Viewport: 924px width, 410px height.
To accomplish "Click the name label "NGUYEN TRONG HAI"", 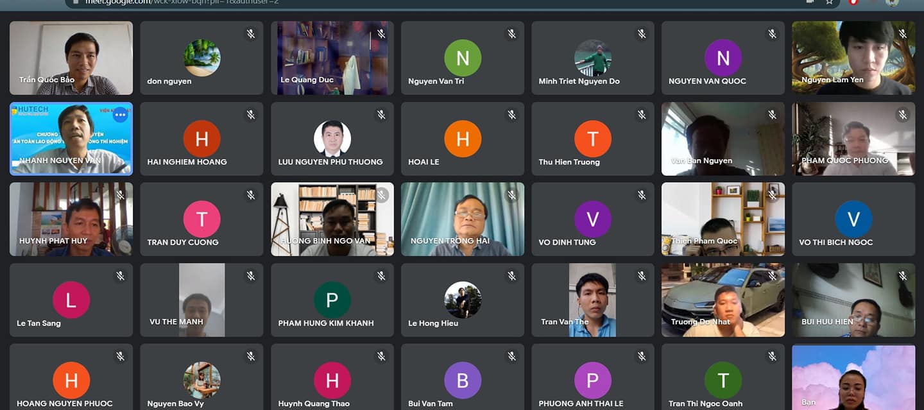I will [x=450, y=241].
